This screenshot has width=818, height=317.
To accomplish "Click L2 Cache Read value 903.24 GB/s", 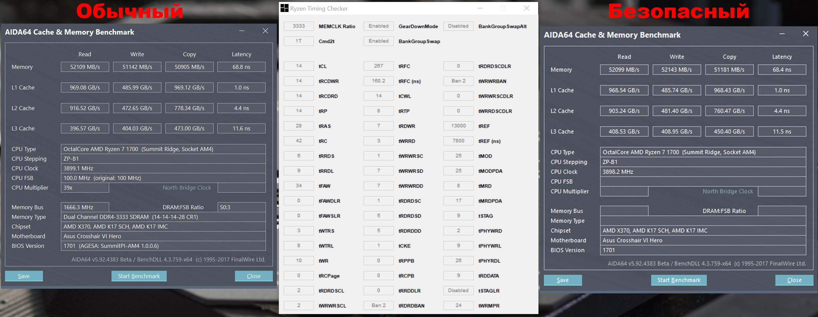I will pyautogui.click(x=624, y=111).
